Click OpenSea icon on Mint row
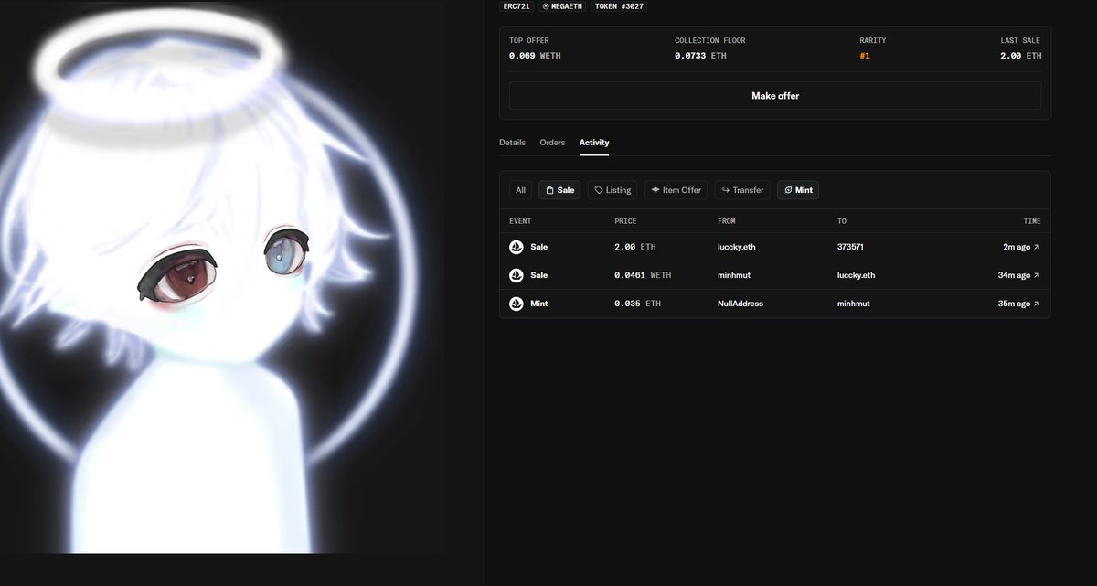This screenshot has height=586, width=1097. coord(517,304)
